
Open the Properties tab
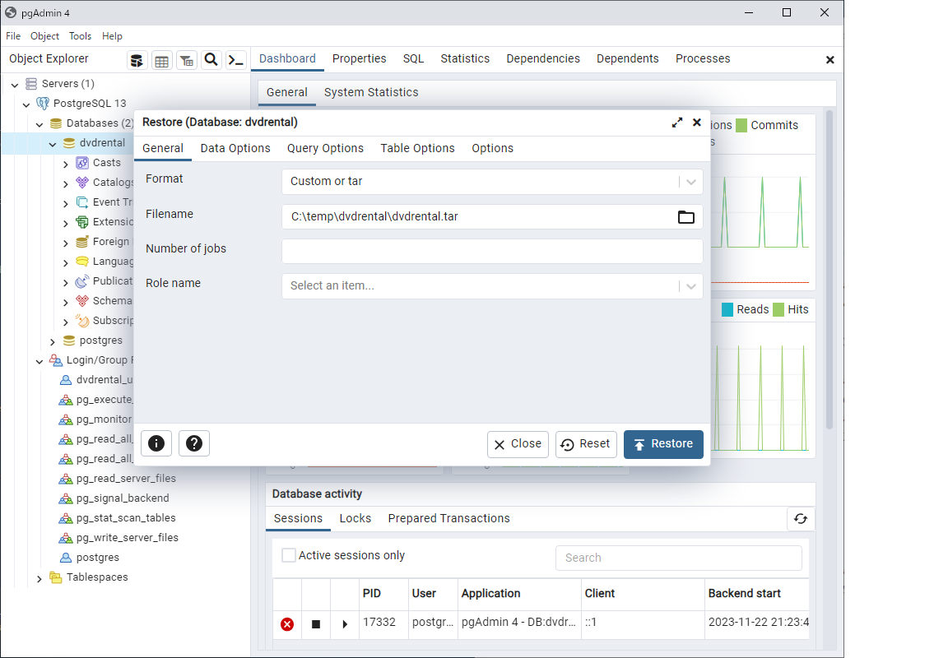click(359, 58)
